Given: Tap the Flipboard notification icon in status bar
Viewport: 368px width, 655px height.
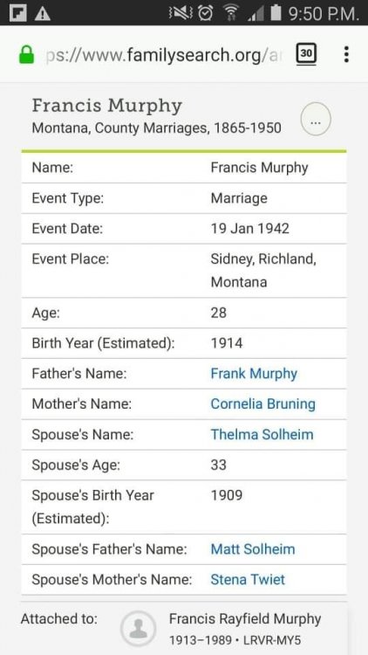Looking at the screenshot, I should (17, 13).
